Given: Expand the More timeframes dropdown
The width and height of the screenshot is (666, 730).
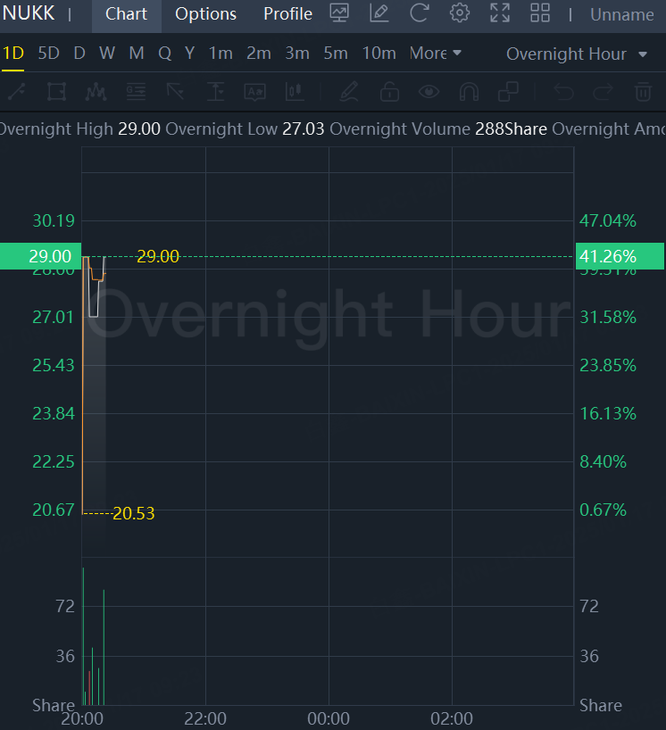Looking at the screenshot, I should tap(436, 54).
